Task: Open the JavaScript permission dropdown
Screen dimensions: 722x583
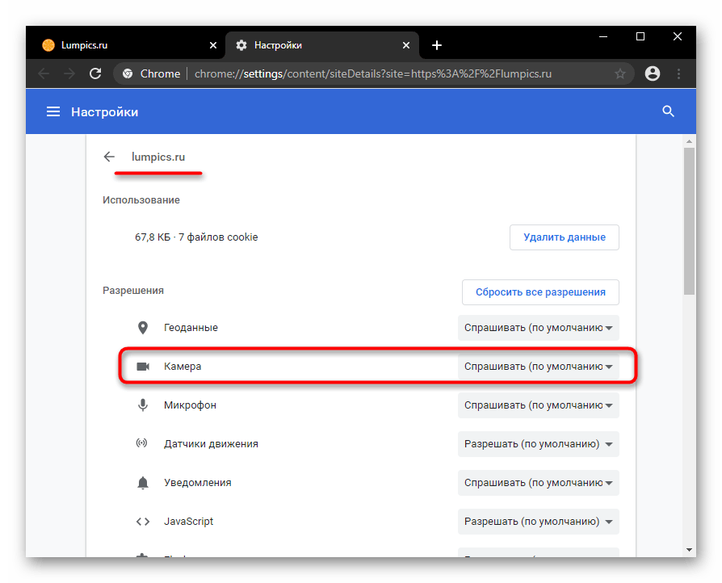Action: [x=538, y=522]
